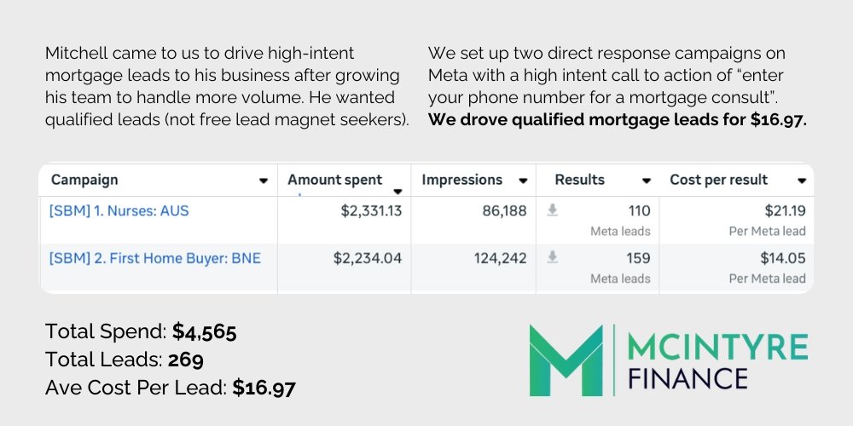Open the [SBM] 2. First Home Buyer: BNE link
Screen dimensions: 853x426
coord(155,258)
